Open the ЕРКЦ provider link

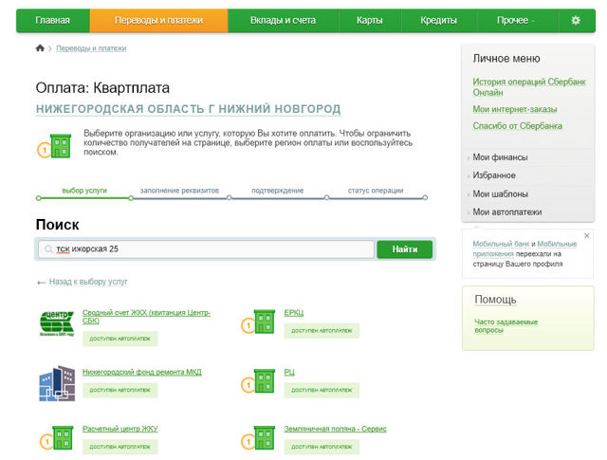[x=294, y=312]
